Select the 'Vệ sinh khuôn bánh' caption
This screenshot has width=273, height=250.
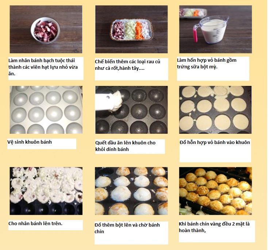coord(30,142)
